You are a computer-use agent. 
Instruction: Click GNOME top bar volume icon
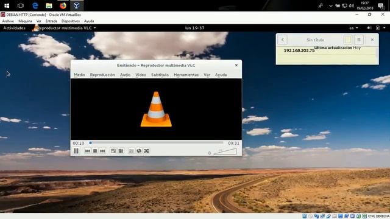pyautogui.click(x=369, y=28)
